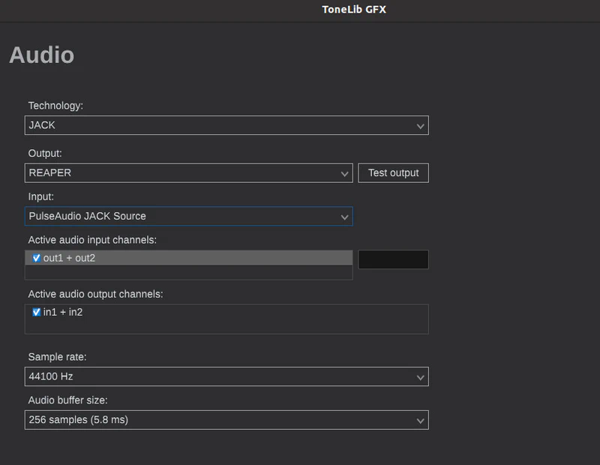Open the Output dropdown showing REAPER
This screenshot has height=465, width=600.
pos(189,173)
